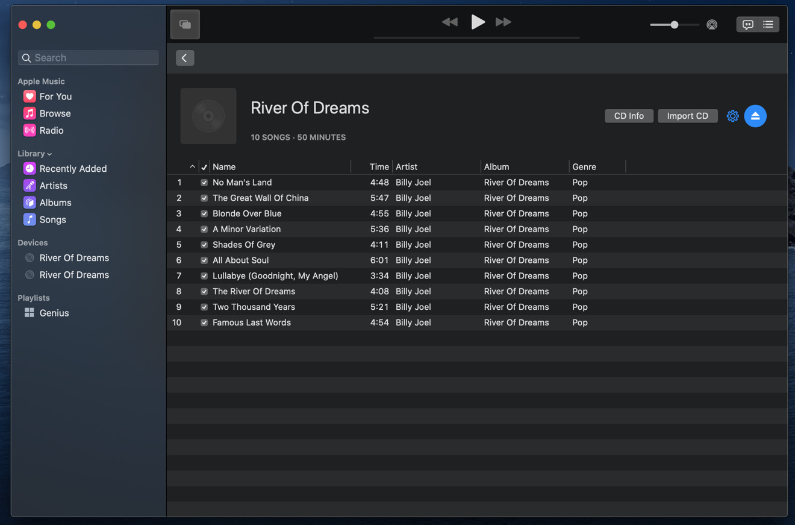
Task: Go back using the chevron button
Action: click(185, 58)
